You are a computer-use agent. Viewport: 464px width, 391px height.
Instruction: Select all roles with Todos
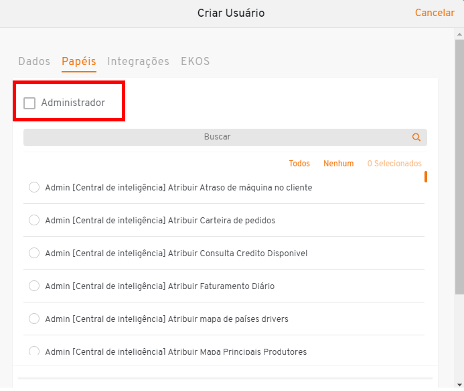click(299, 164)
